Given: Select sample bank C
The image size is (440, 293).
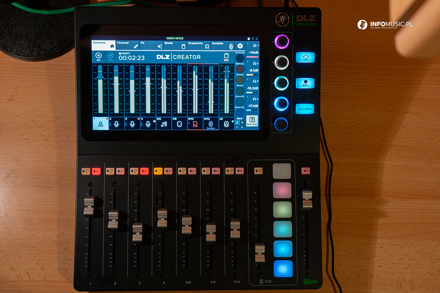Looking at the screenshot, I should click(237, 127).
